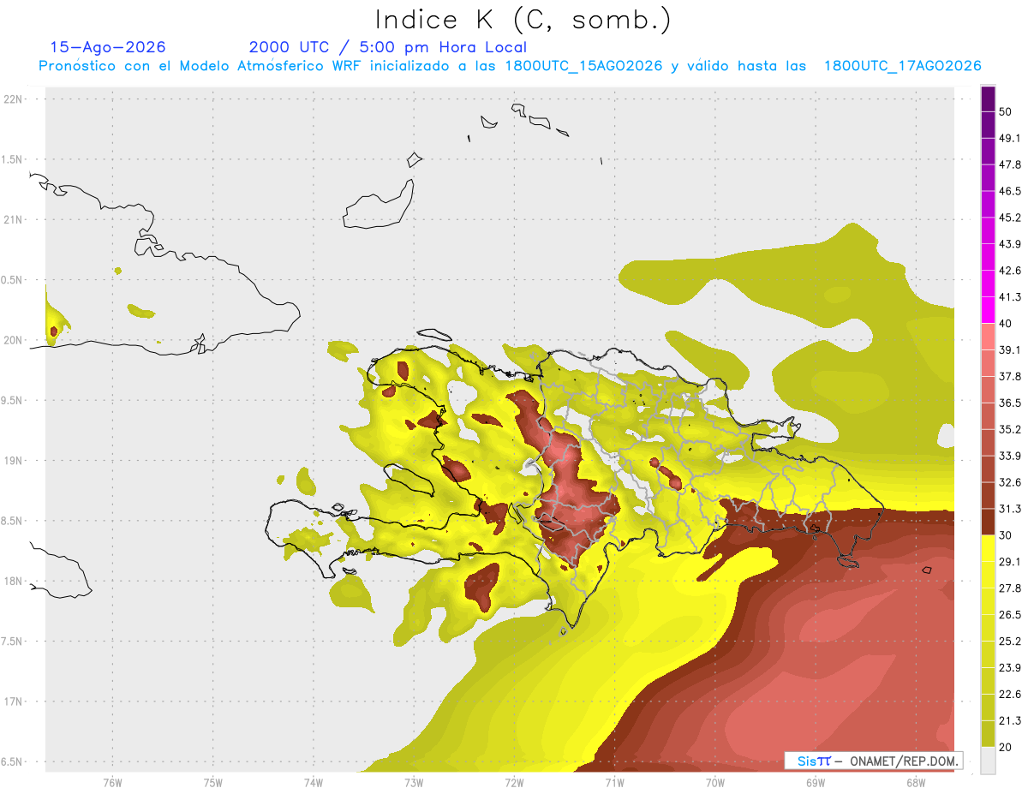Click the legend value "33.9"

coord(1011,456)
